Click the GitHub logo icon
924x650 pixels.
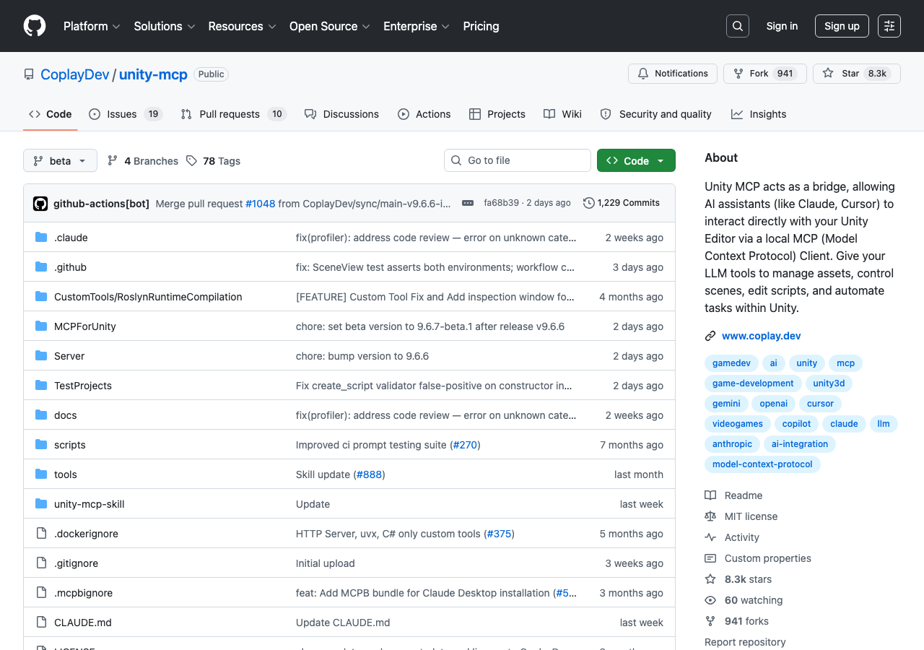(x=35, y=26)
